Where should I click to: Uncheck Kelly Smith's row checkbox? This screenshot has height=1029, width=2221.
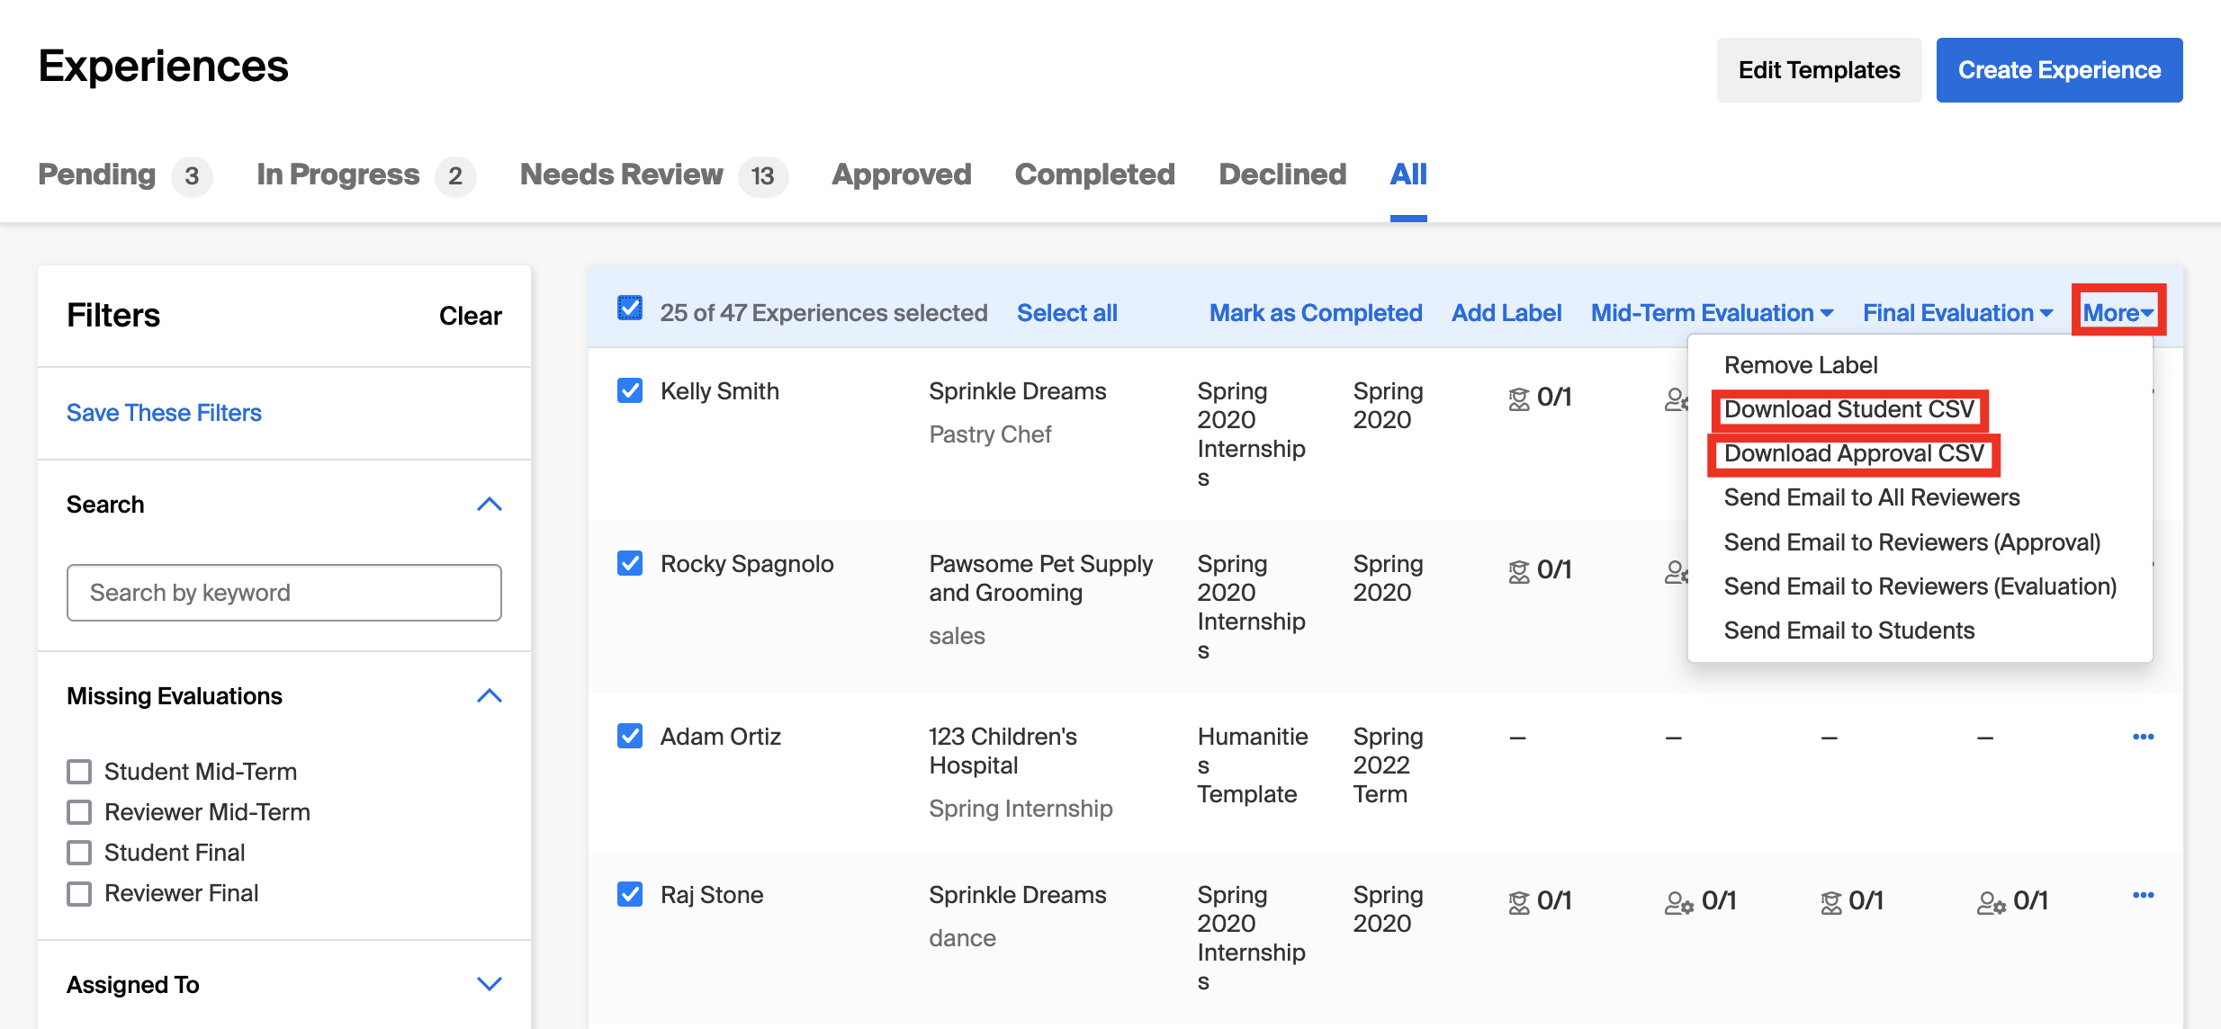click(630, 390)
